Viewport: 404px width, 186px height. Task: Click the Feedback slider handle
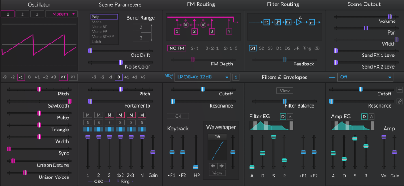pos(285,60)
